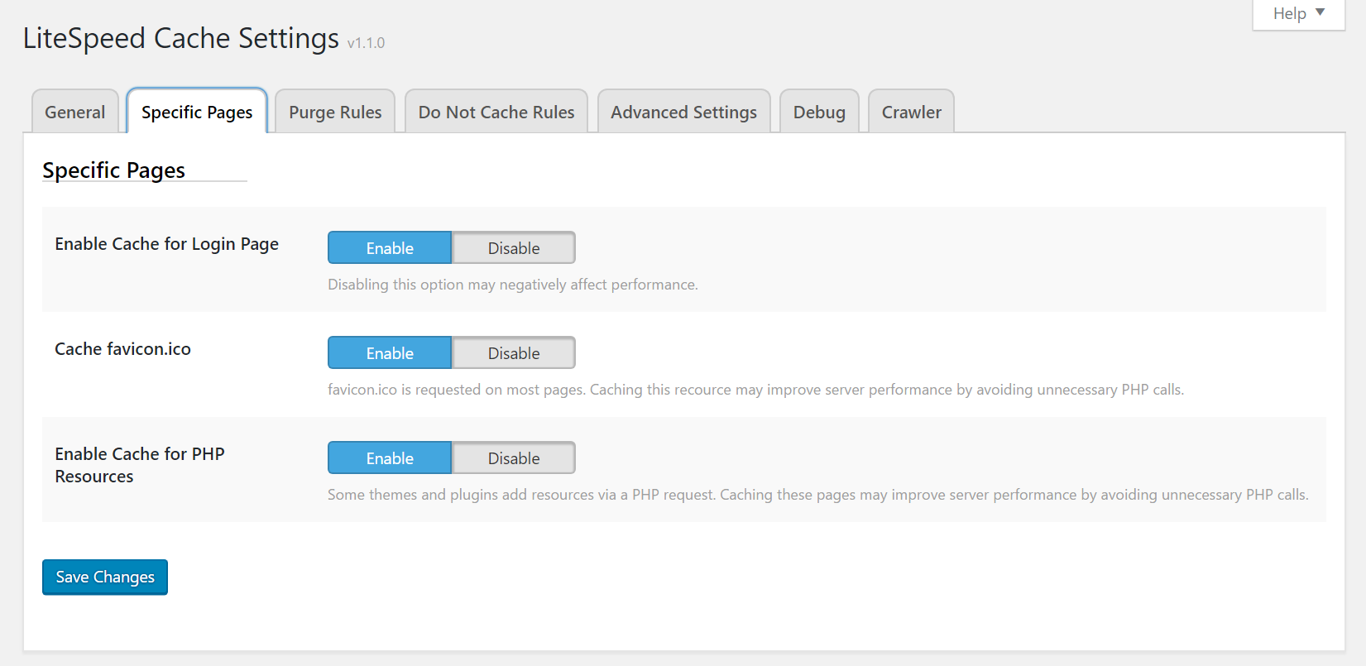Enable Cache favicon.ico option
This screenshot has width=1366, height=666.
[390, 353]
